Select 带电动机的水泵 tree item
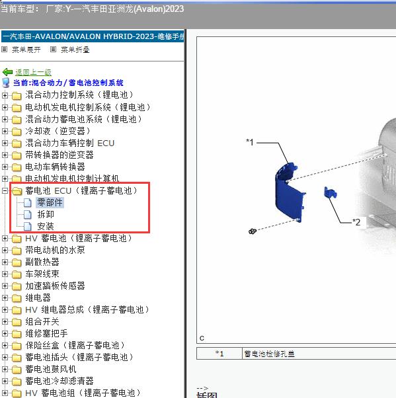396x398 pixels. (x=55, y=251)
